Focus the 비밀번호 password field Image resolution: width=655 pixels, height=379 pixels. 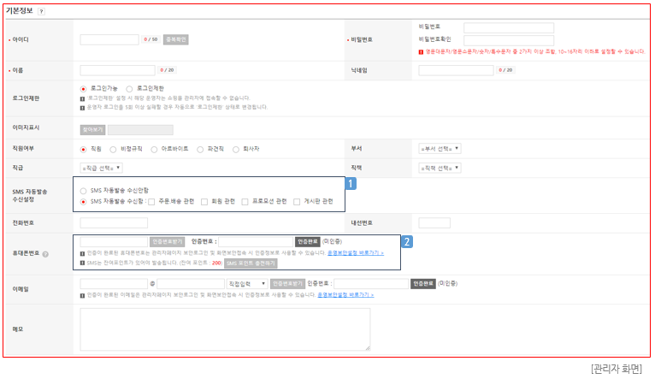[x=509, y=28]
